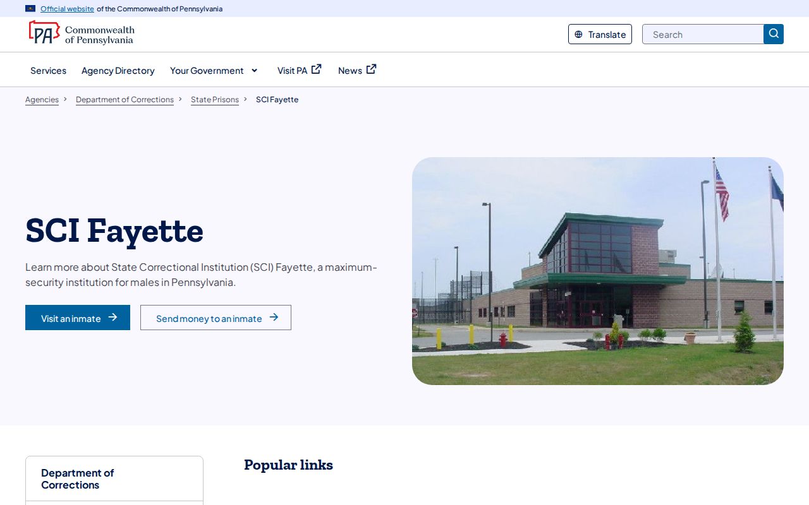Click the external link icon next to News
809x505 pixels.
tap(372, 69)
